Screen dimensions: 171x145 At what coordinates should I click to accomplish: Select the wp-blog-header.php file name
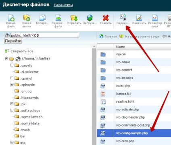pos(130,118)
